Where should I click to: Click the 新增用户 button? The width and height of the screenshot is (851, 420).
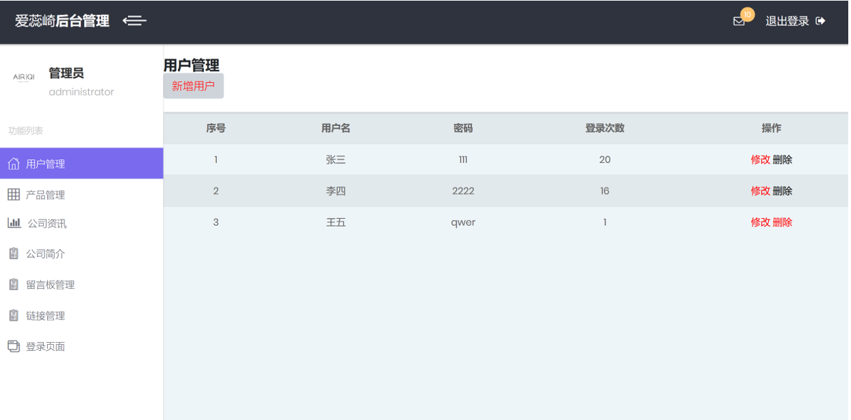coord(194,86)
